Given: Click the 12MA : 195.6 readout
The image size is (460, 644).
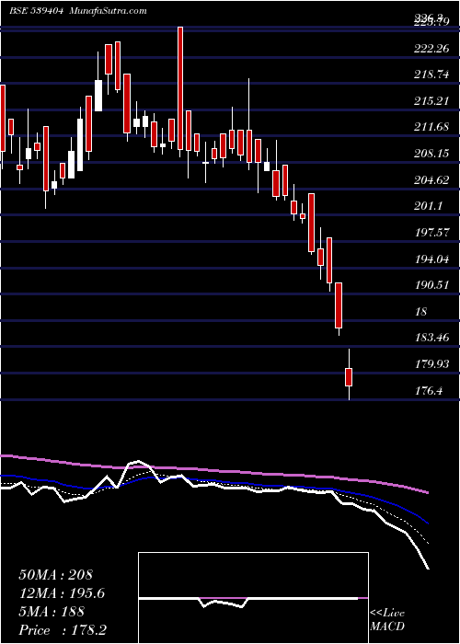Looking at the screenshot, I should click(x=62, y=593).
